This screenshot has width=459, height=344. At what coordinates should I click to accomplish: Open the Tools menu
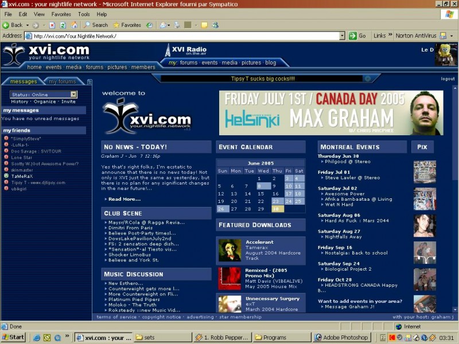pos(84,14)
